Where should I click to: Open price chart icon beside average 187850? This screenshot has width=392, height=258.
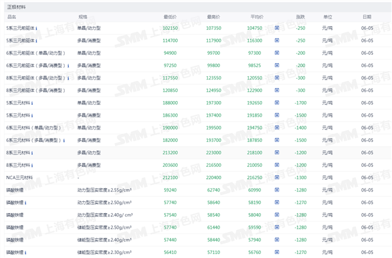(277, 140)
